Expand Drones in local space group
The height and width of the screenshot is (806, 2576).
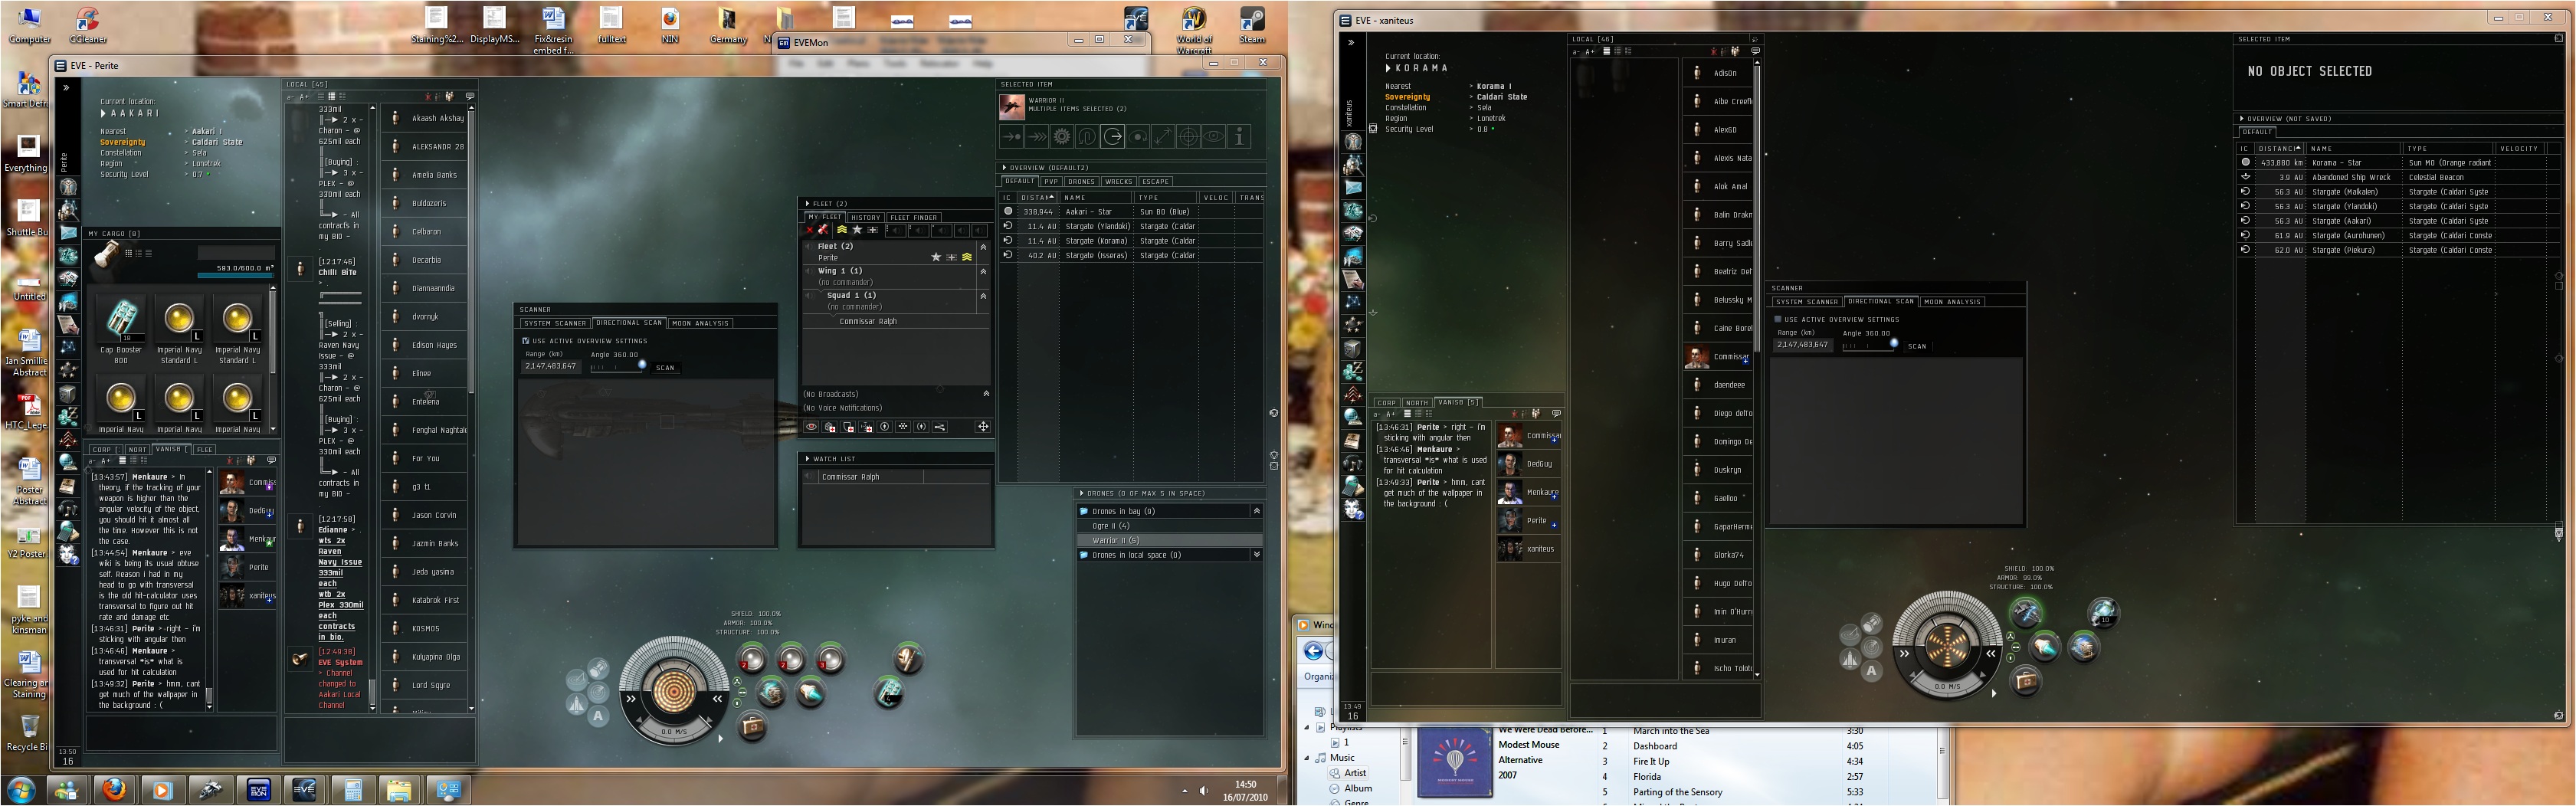tap(1257, 555)
